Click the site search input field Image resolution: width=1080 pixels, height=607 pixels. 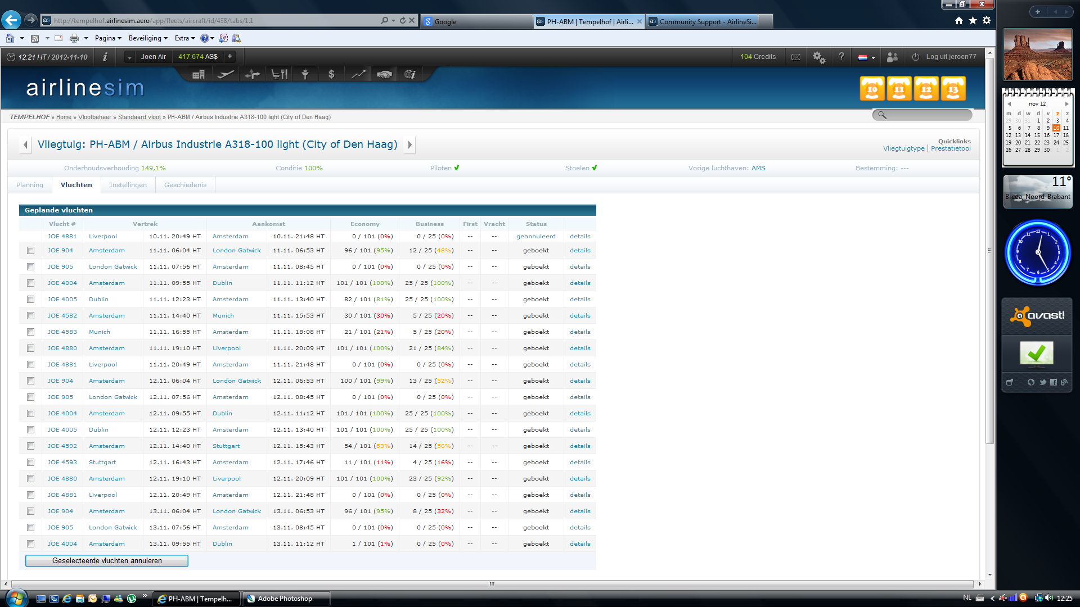922,115
